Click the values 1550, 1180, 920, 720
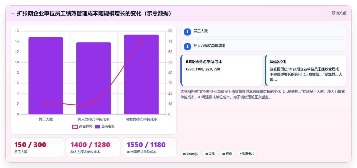Image resolution: width=357 pixels, height=168 pixels. coord(203,69)
